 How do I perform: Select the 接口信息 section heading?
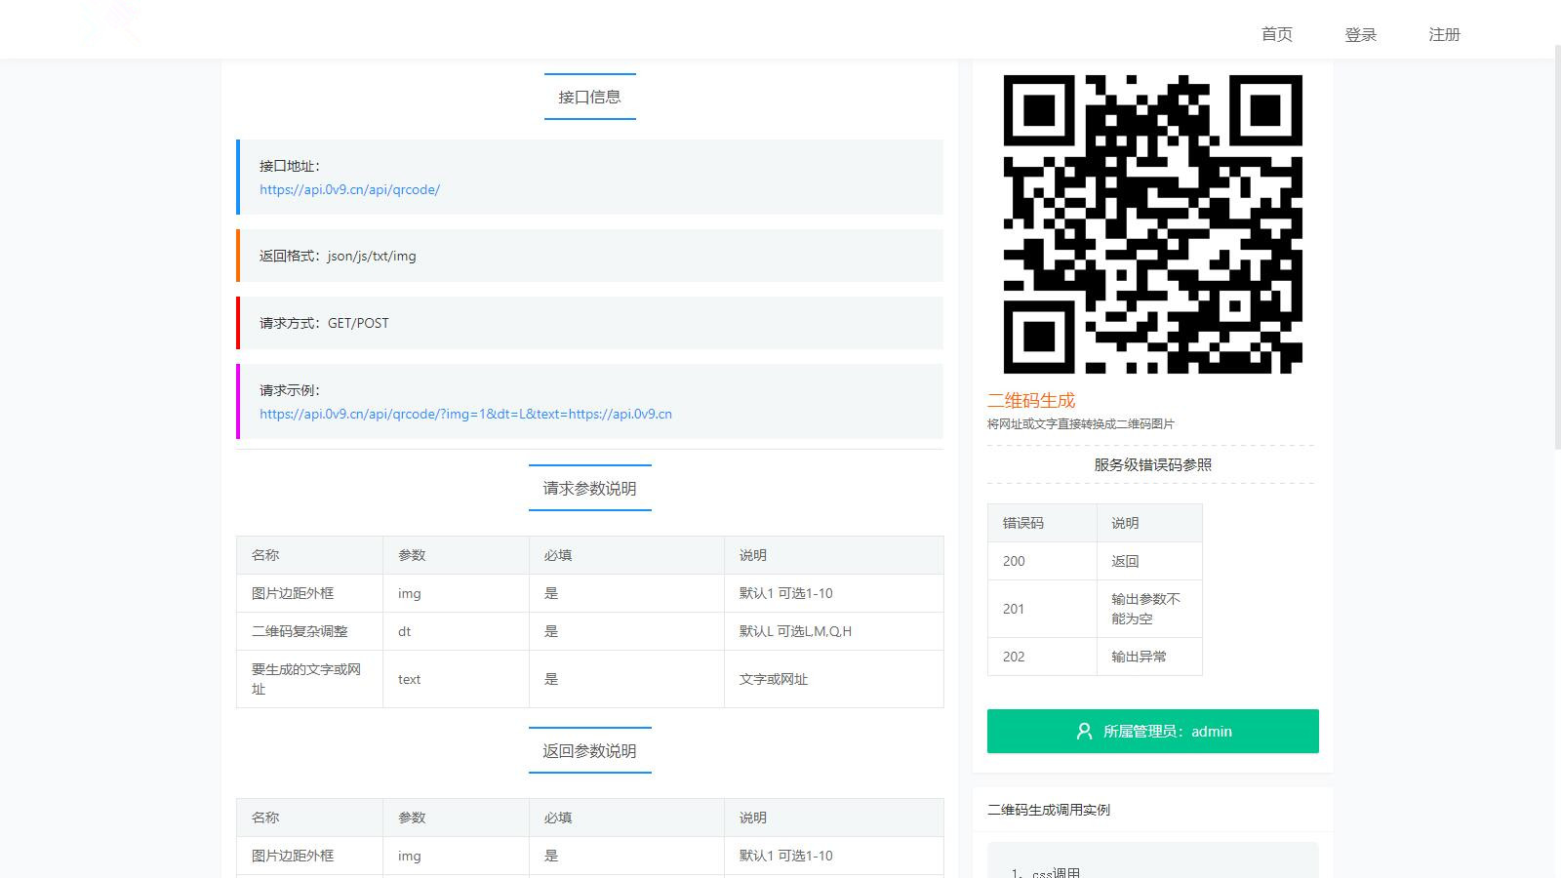[589, 97]
